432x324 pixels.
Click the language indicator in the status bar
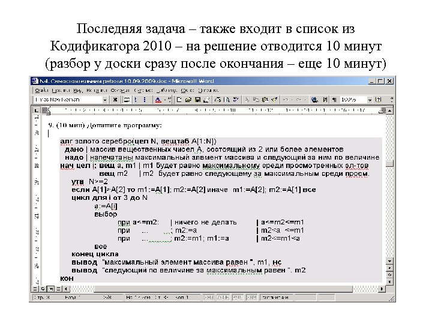click(x=275, y=298)
